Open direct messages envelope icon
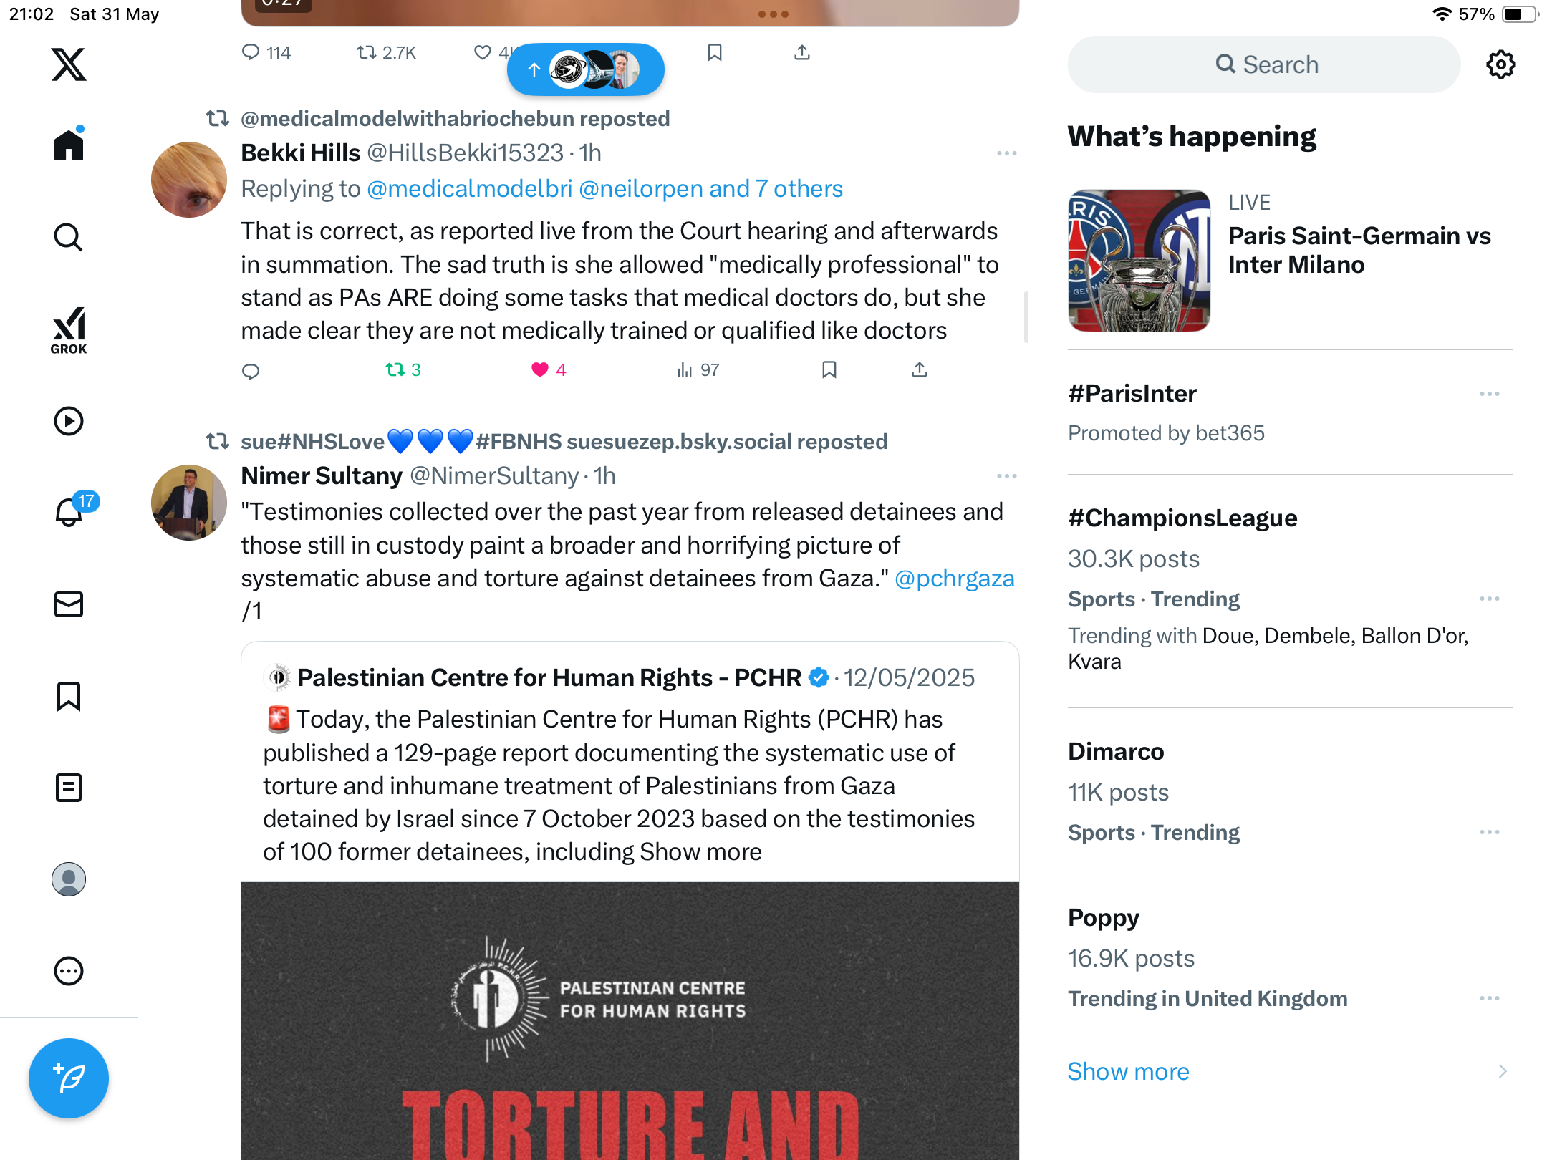The image size is (1547, 1160). pos(69,604)
